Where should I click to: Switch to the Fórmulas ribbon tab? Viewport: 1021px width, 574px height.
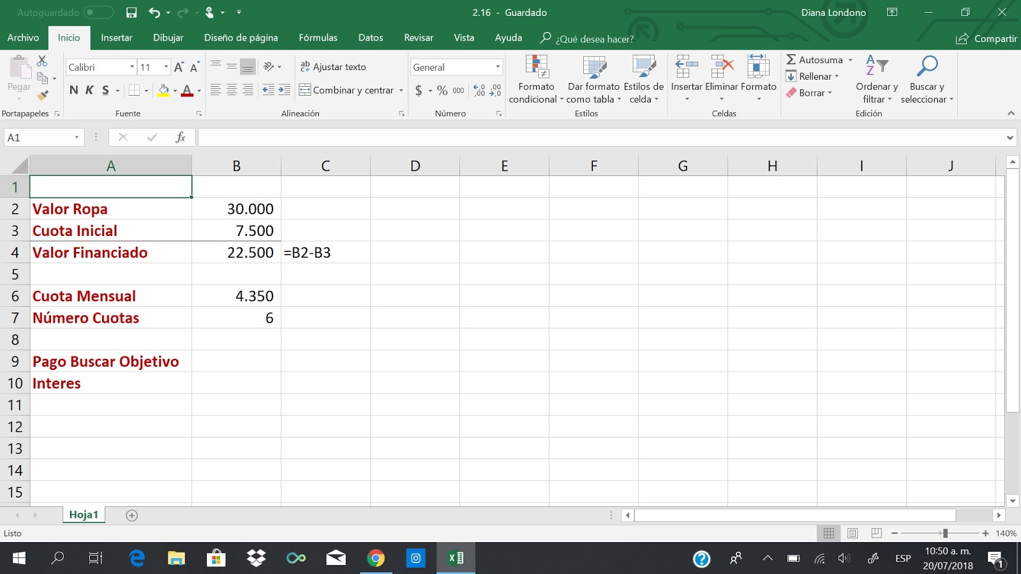[318, 38]
